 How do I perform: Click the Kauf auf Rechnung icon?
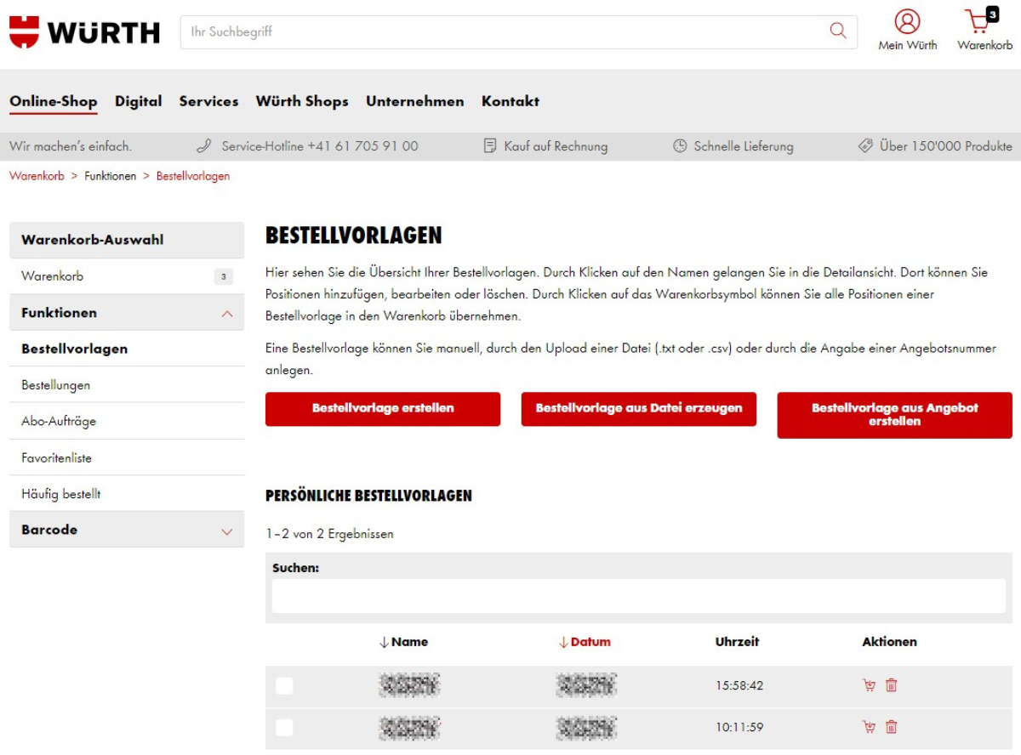coord(490,146)
